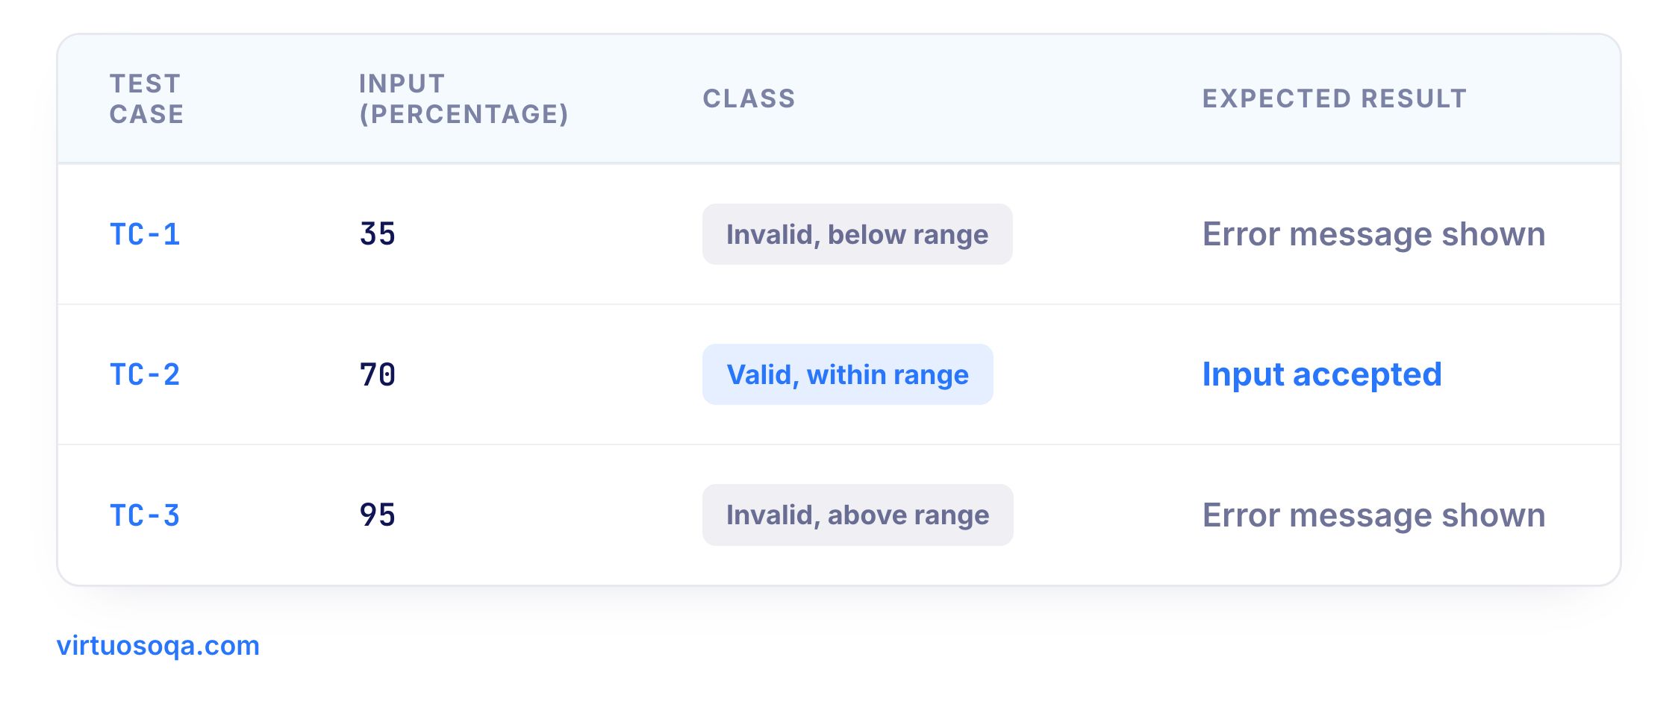Click the Expected Result column header

pyautogui.click(x=1335, y=98)
